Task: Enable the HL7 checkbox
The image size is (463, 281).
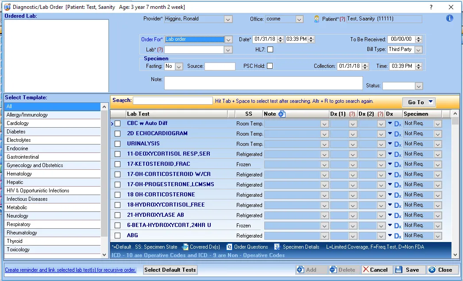Action: 270,50
